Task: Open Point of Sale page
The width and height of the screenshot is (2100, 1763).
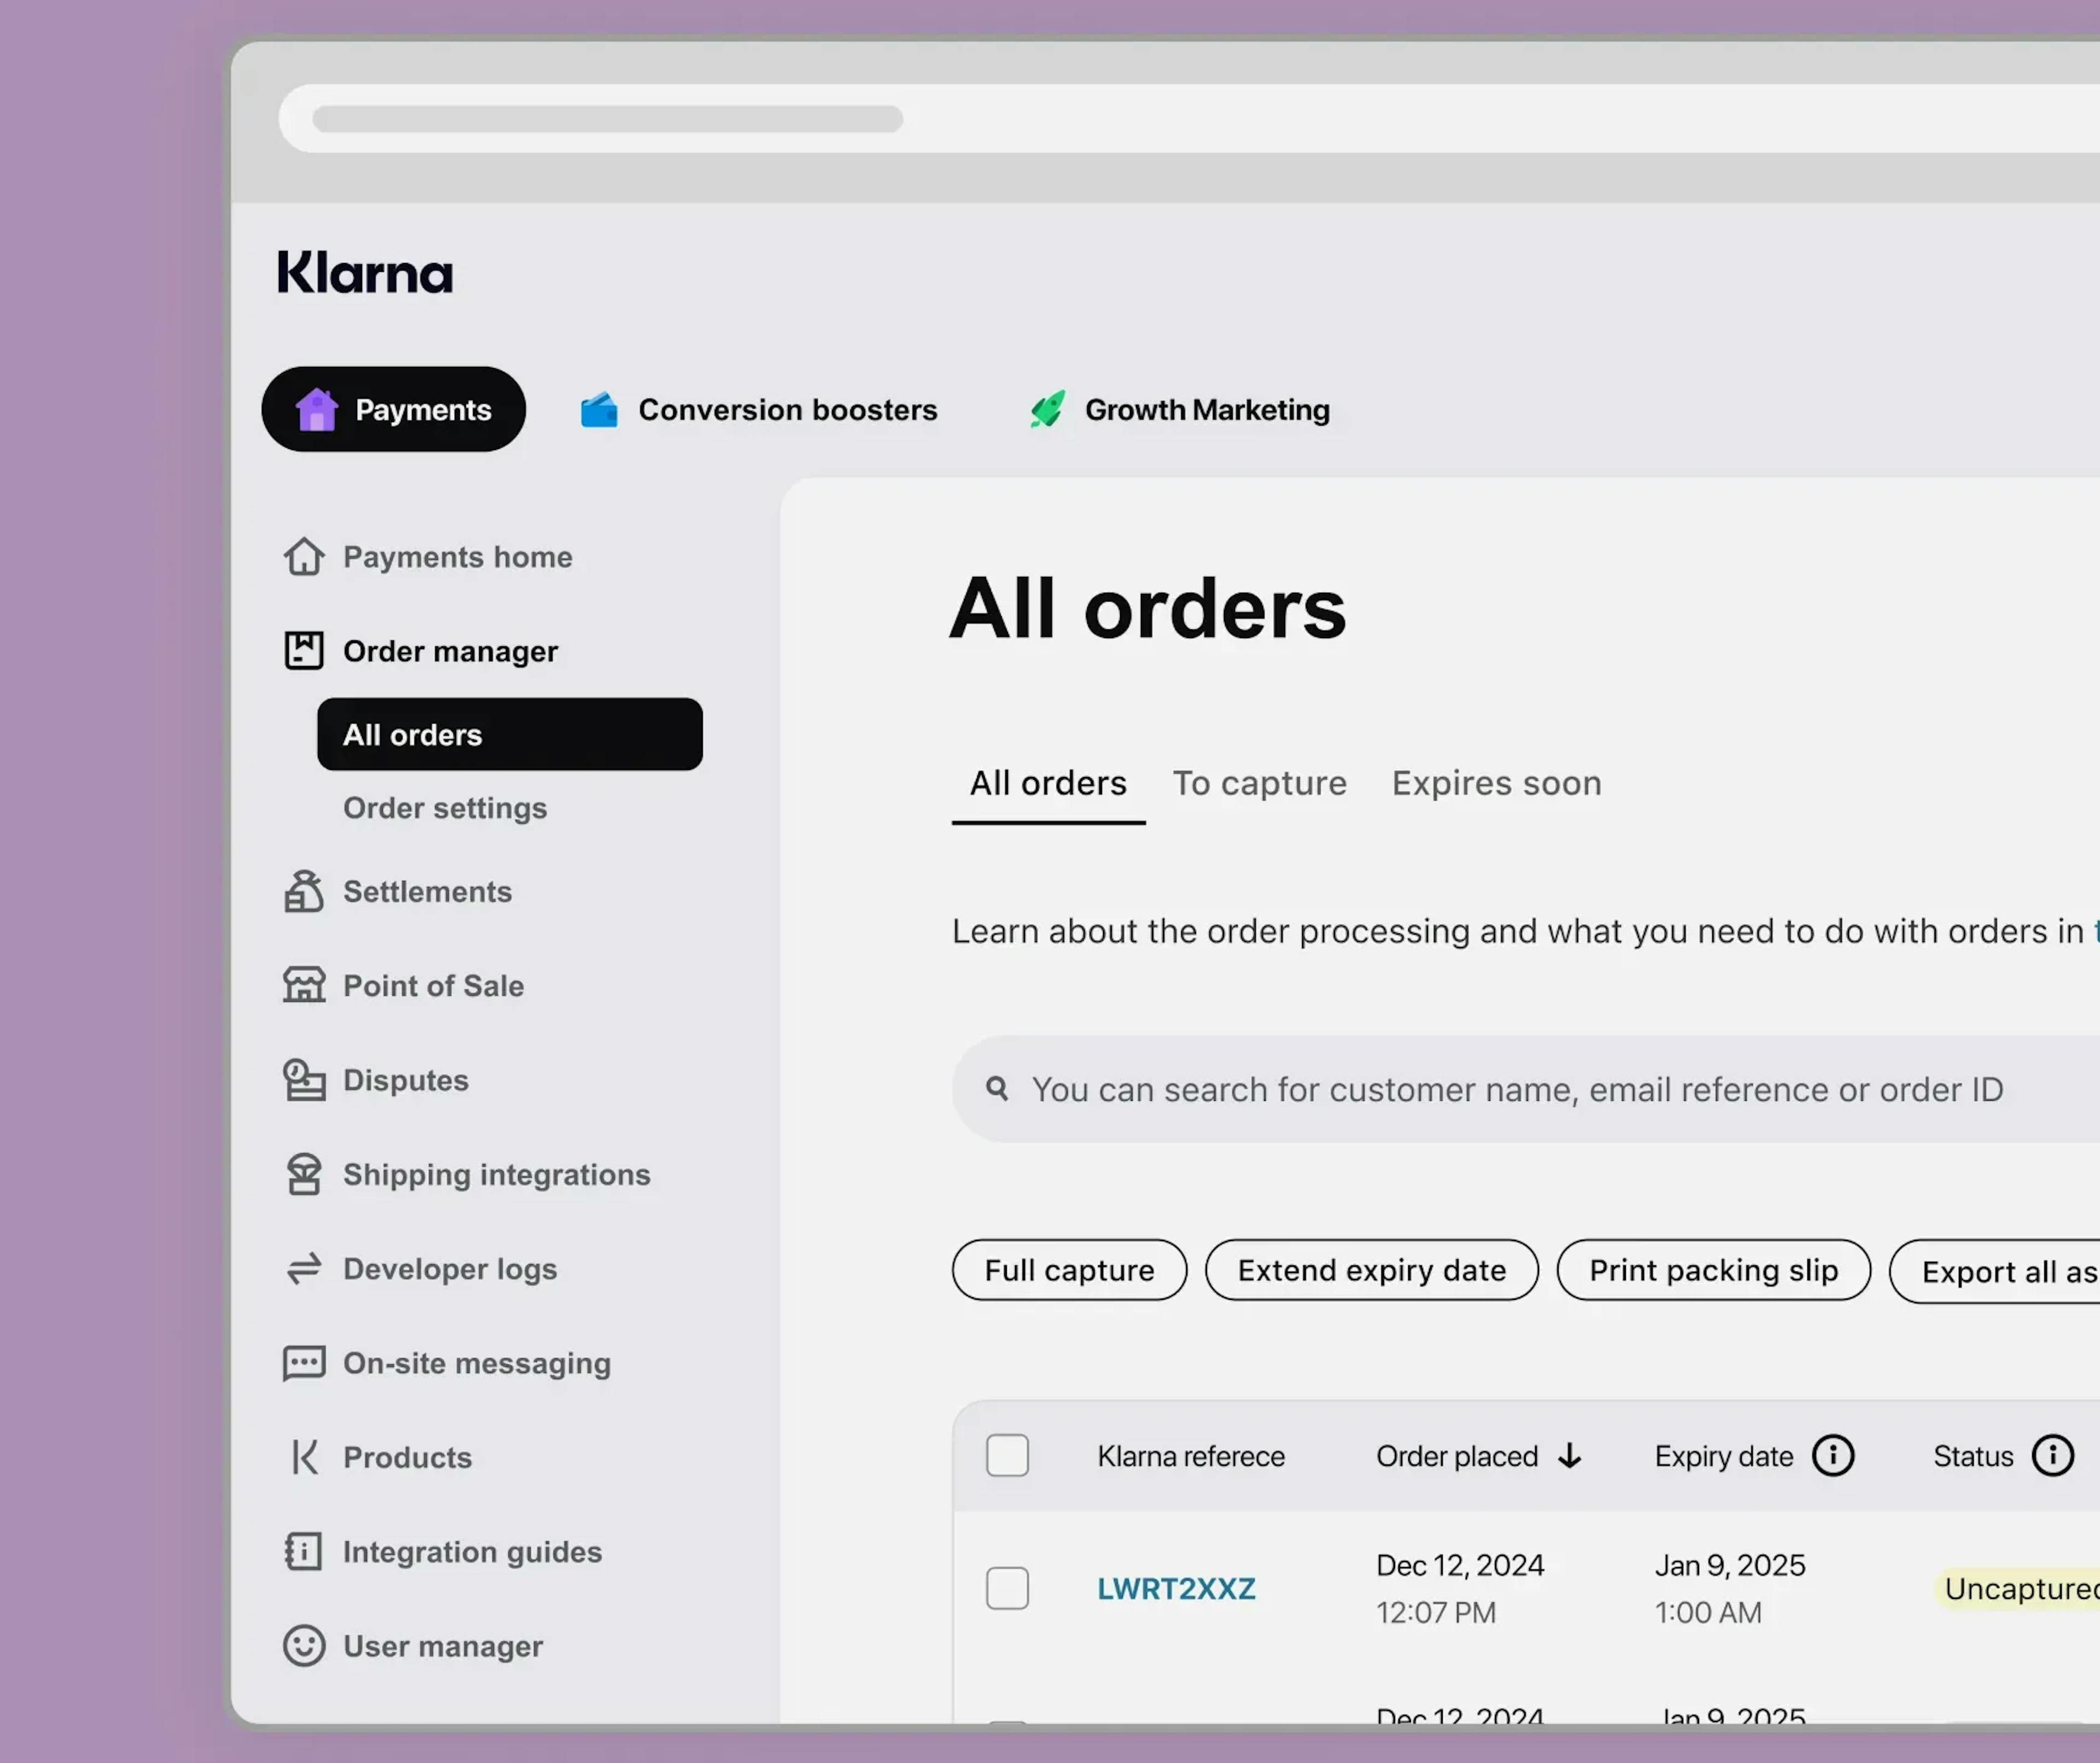Action: tap(404, 985)
